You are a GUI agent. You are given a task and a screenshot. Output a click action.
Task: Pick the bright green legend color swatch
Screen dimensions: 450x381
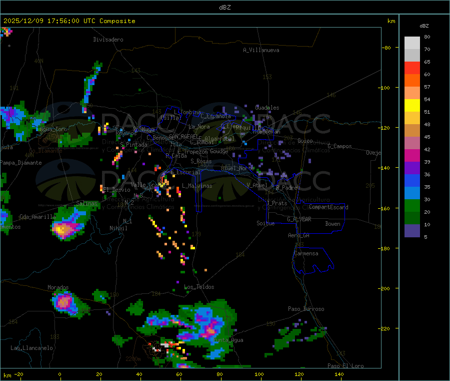(x=412, y=205)
